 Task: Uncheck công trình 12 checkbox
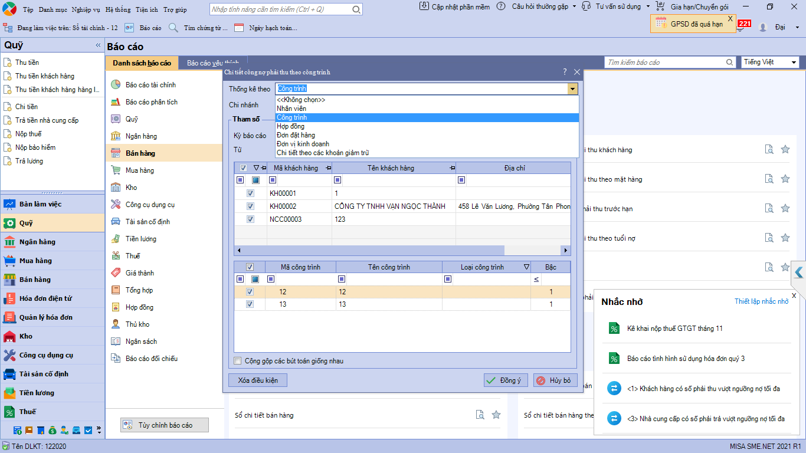pyautogui.click(x=250, y=292)
